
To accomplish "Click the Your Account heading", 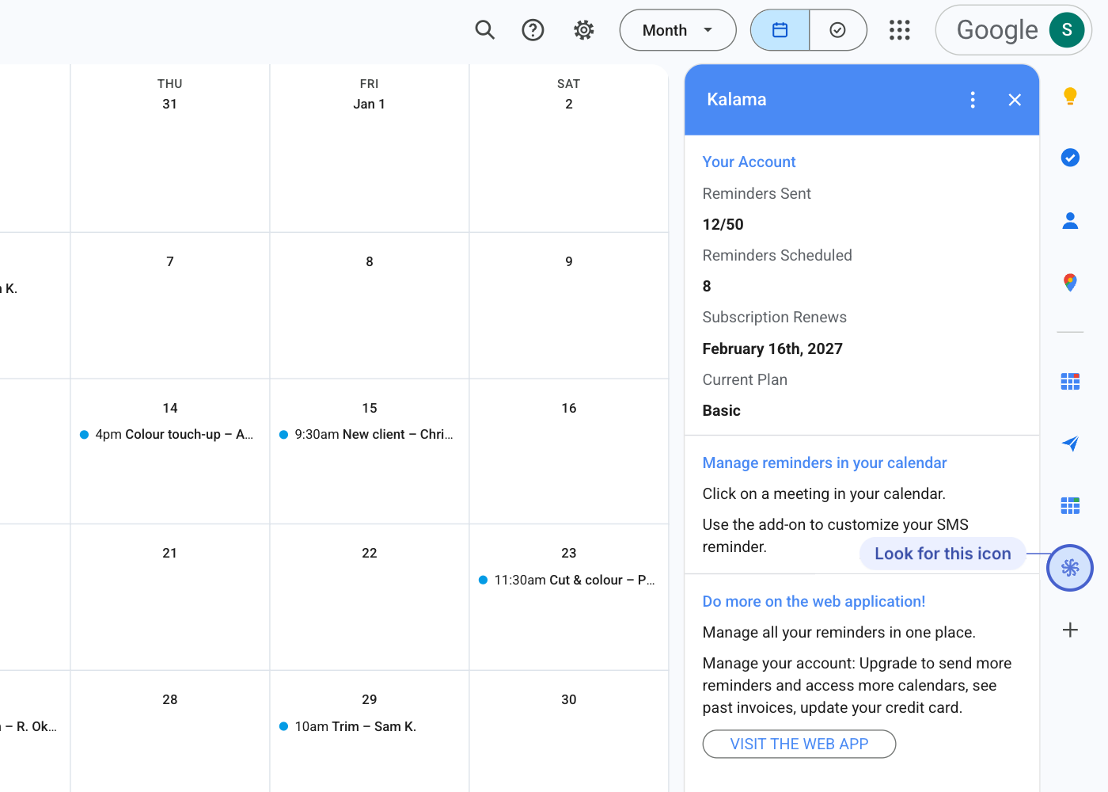I will point(749,162).
